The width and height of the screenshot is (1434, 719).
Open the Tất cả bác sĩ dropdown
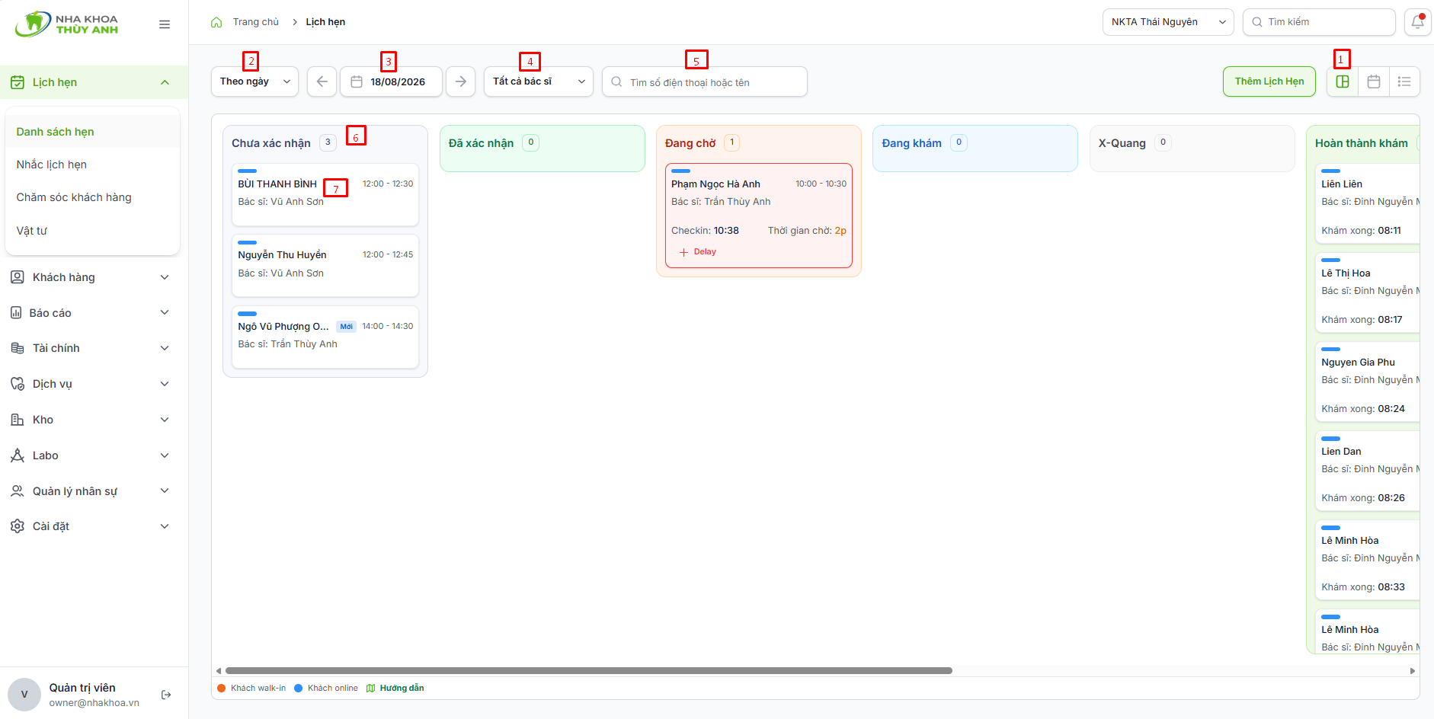tap(539, 81)
